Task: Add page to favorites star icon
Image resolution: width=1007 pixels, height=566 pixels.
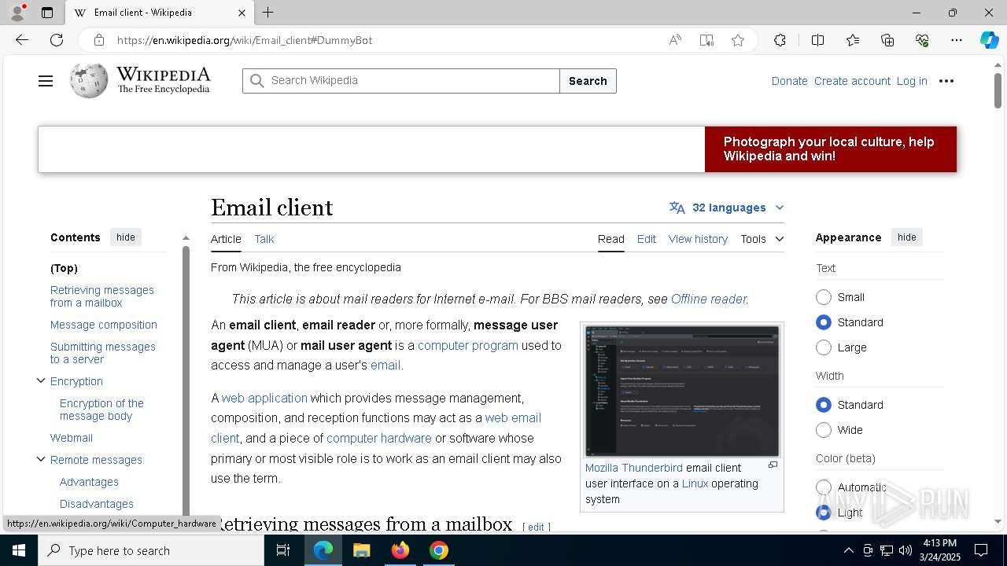Action: click(738, 40)
